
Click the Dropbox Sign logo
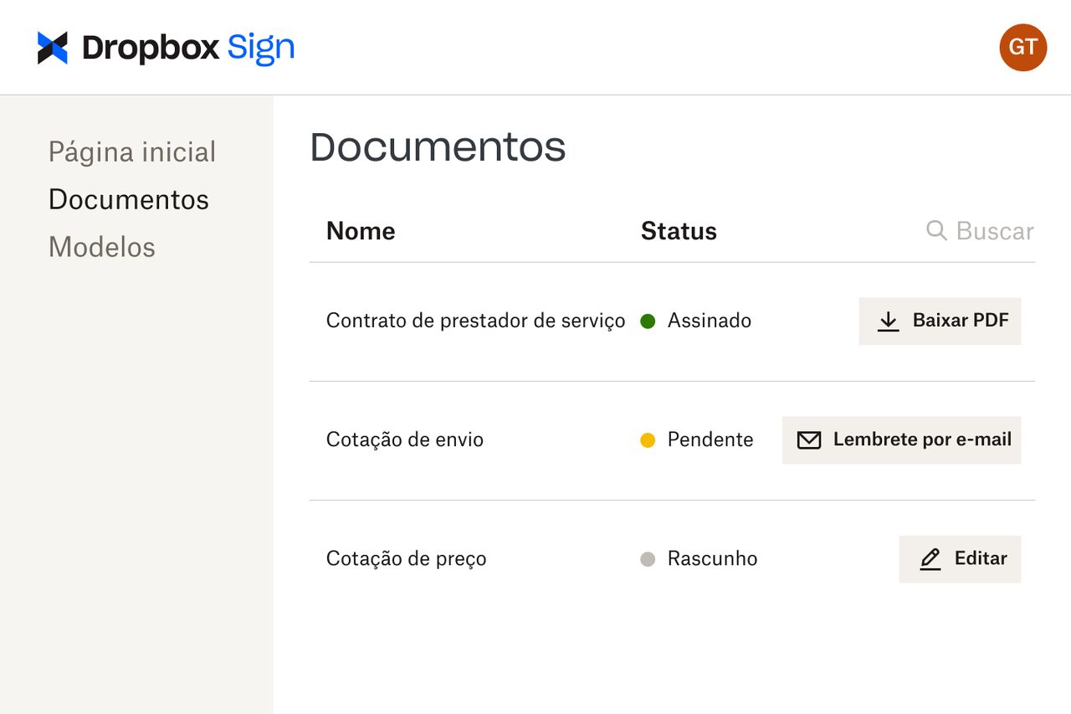coord(165,48)
